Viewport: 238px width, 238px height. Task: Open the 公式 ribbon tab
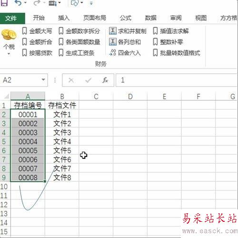(126, 18)
